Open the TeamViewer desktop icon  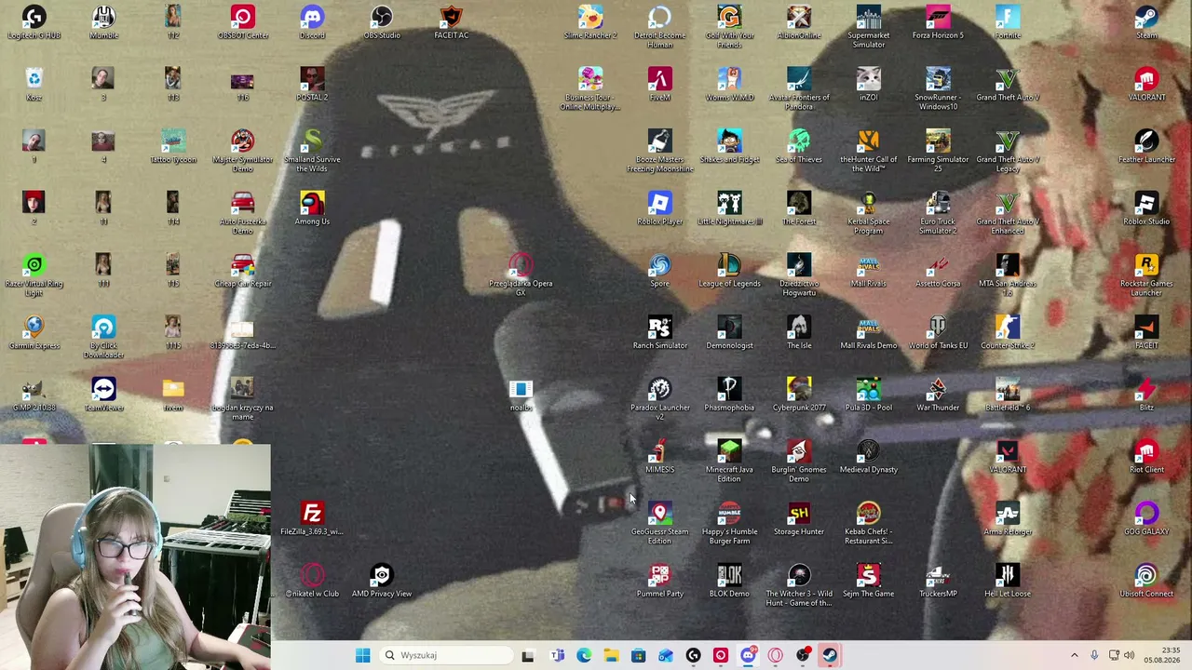point(103,395)
